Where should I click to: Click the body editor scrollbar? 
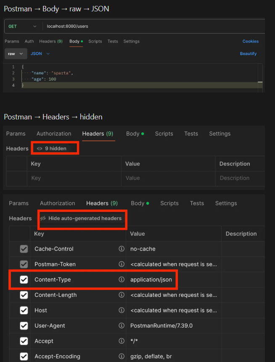click(260, 78)
